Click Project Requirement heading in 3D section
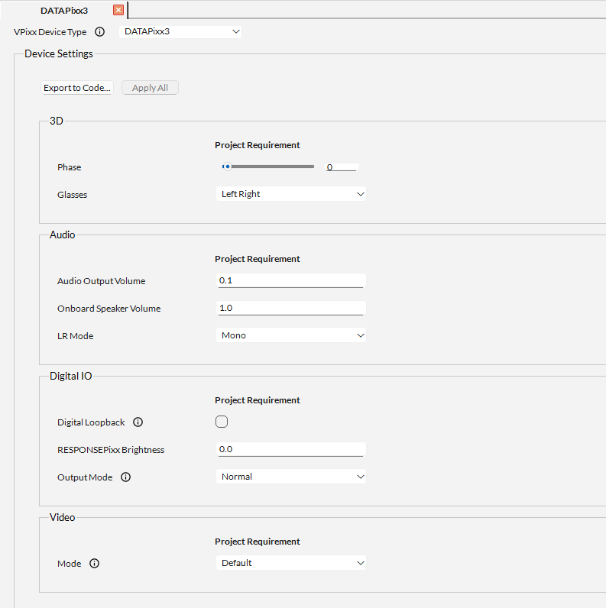The height and width of the screenshot is (608, 606). pyautogui.click(x=258, y=145)
